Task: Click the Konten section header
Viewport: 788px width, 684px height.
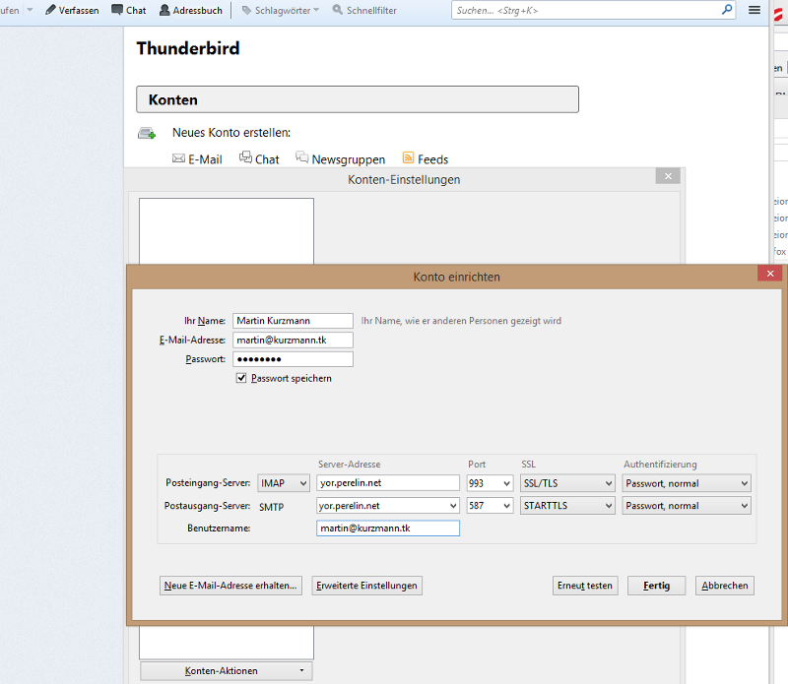Action: (x=358, y=99)
